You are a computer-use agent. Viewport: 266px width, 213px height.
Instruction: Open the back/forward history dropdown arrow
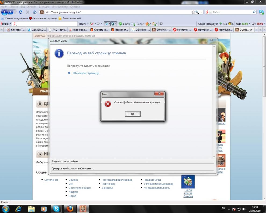coord(15,12)
